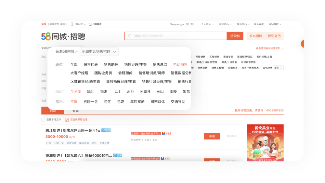The width and height of the screenshot is (325, 183).
Task: Click the 58同城 logo
Action: tap(63, 36)
